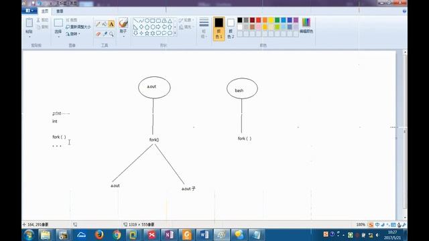Viewport: 429px width, 241px height.
Task: Choose the Rounded rectangle shape
Action: 158,21
